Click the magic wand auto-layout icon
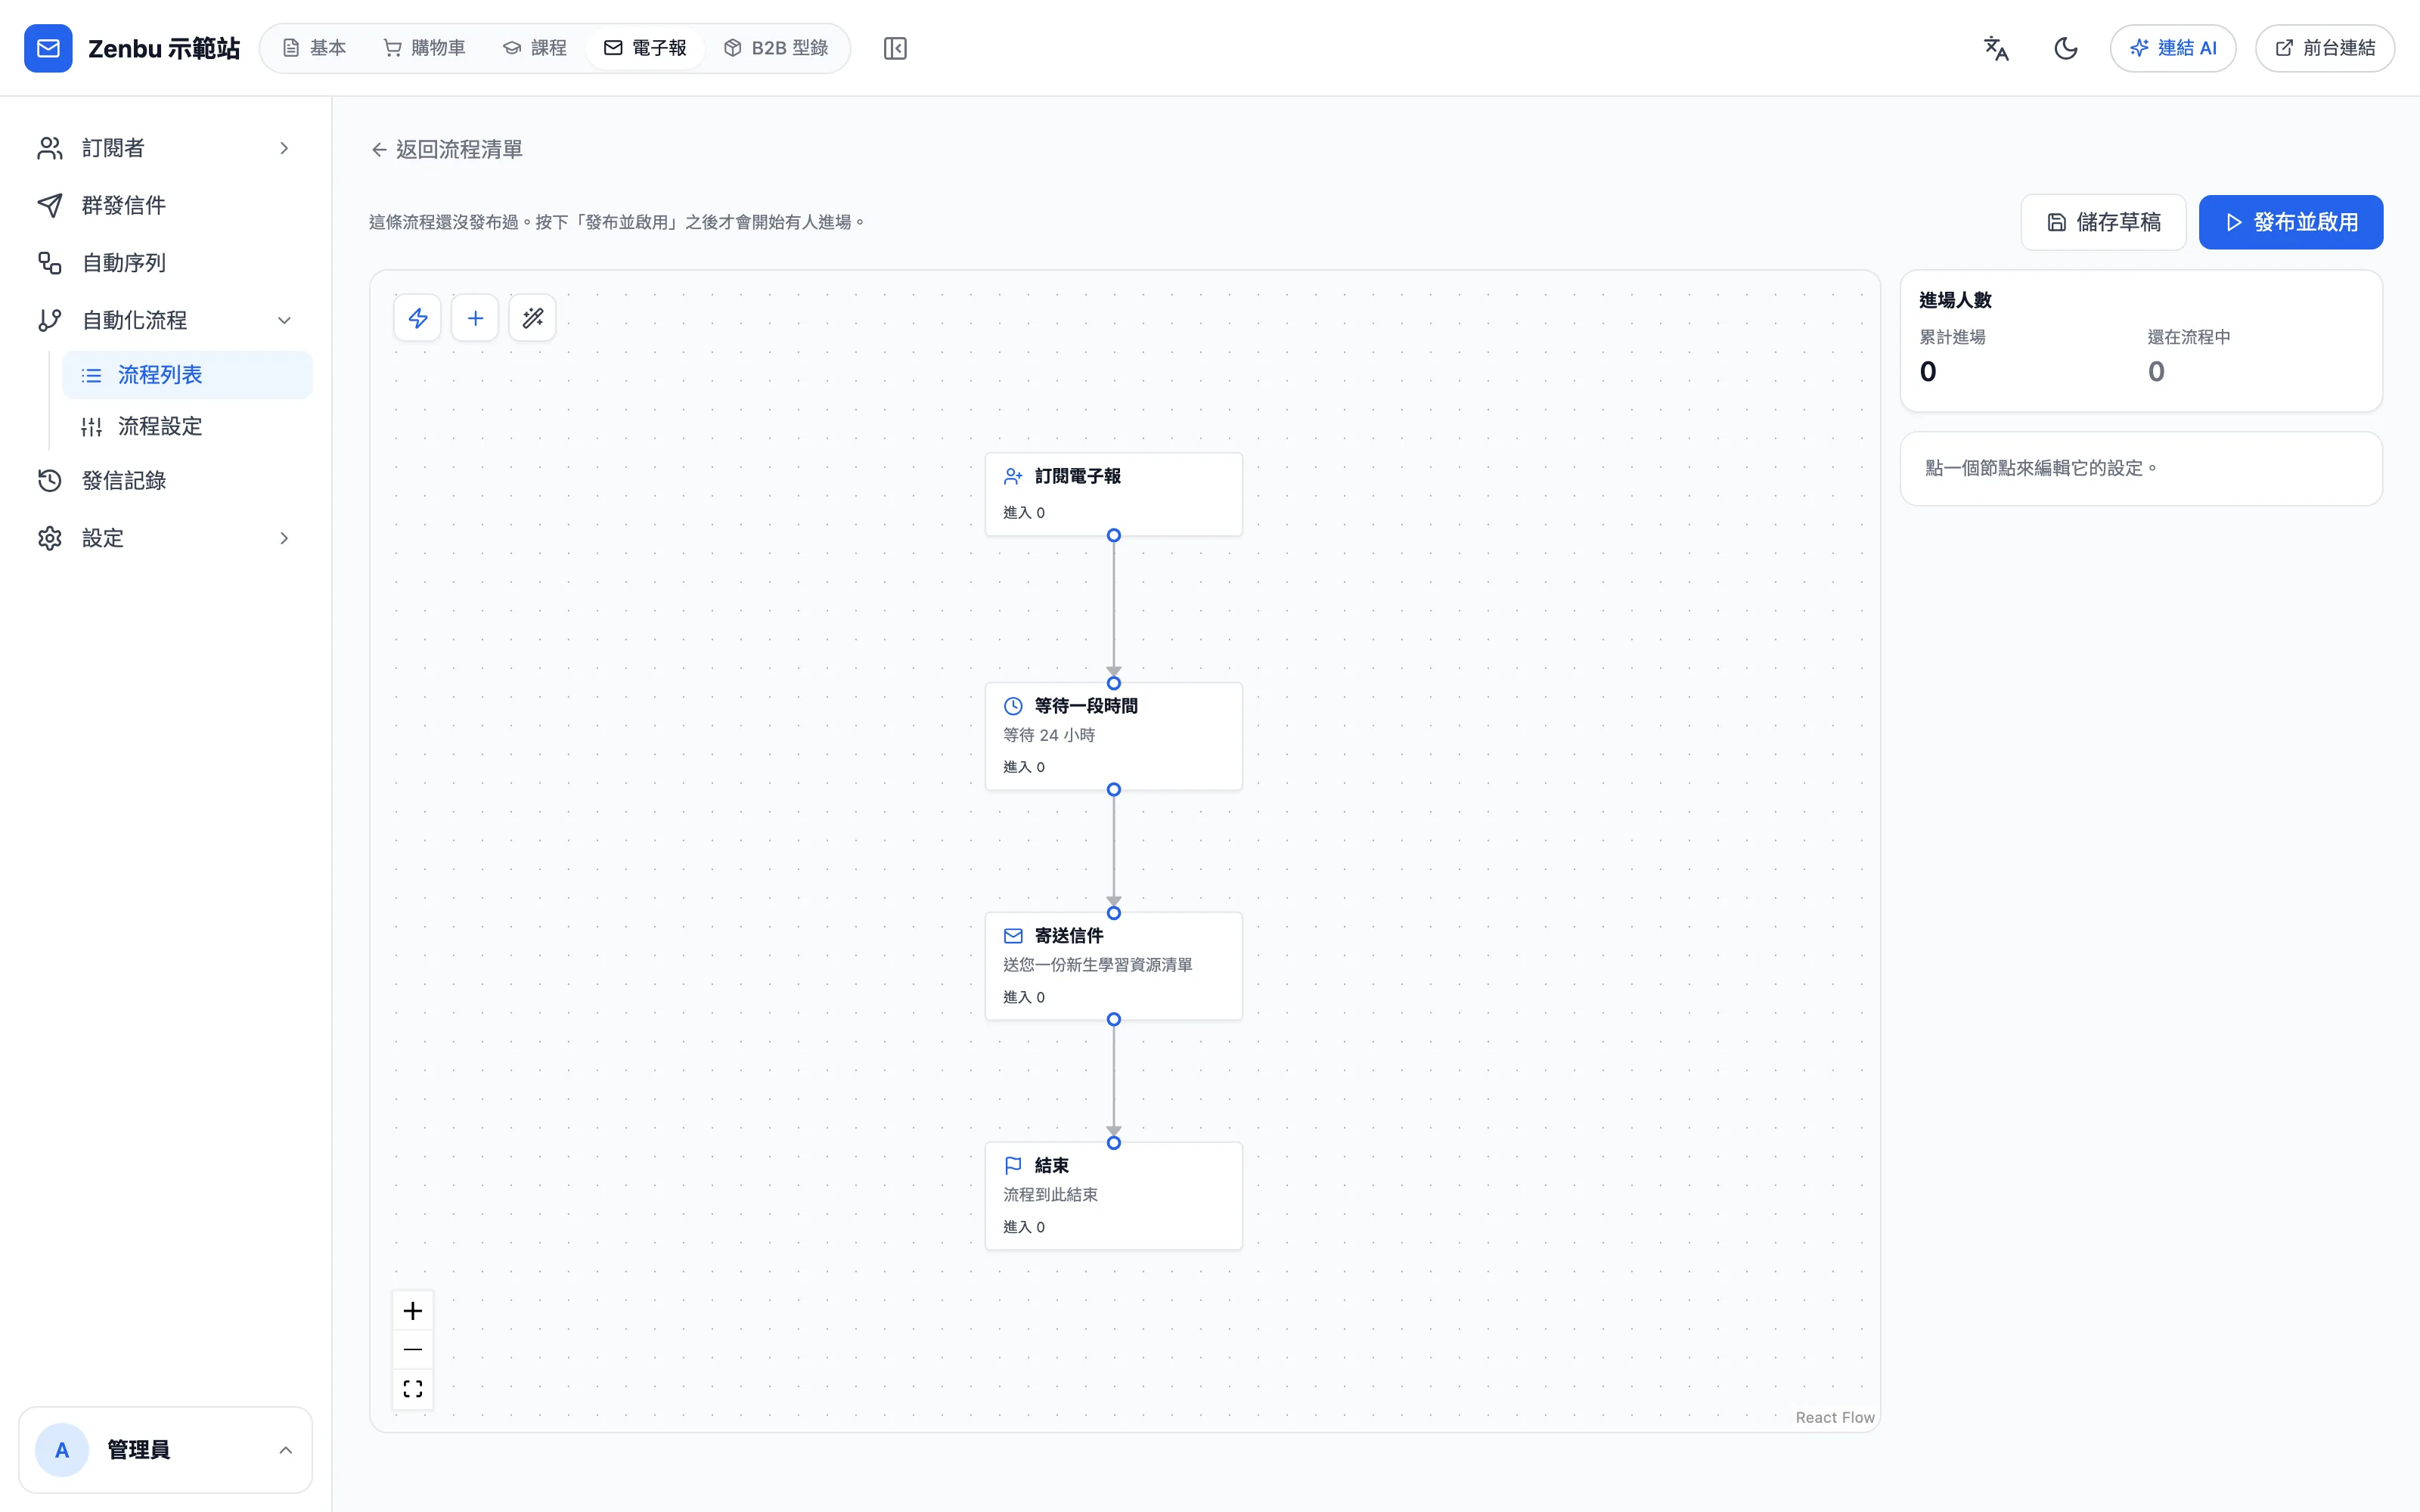 (532, 318)
